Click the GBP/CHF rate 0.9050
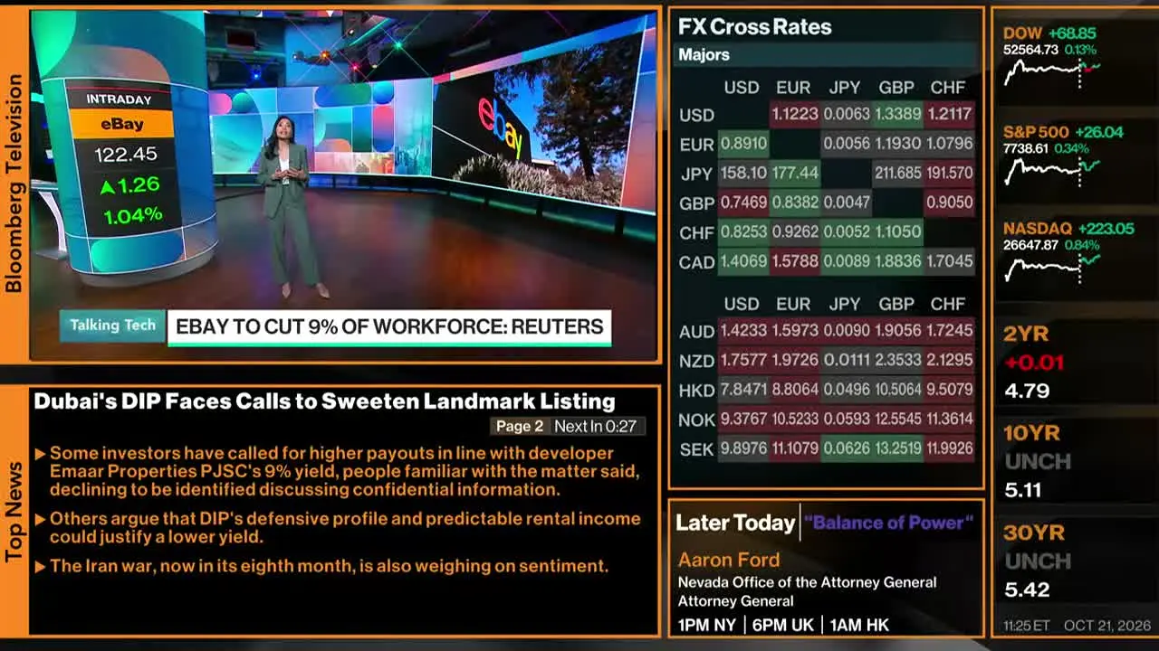The height and width of the screenshot is (651, 1159). coord(949,203)
